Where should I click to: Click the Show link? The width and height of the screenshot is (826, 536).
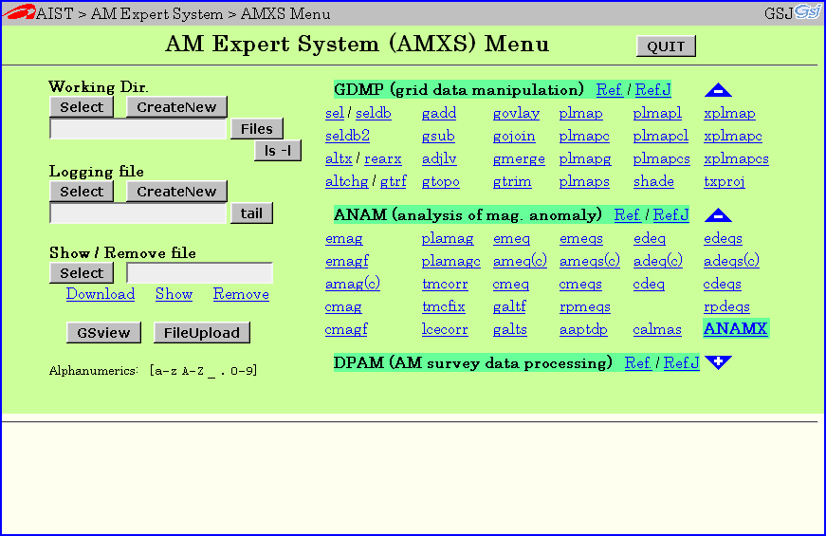click(x=174, y=294)
